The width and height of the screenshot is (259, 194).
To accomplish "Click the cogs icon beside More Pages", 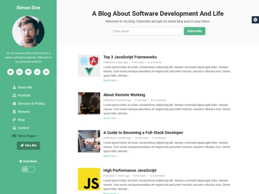I will pos(14,136).
